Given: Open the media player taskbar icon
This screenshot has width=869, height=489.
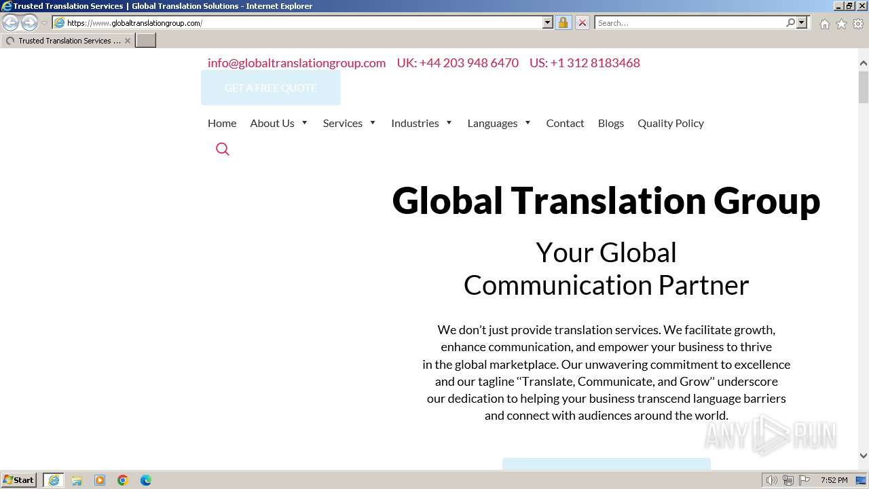Looking at the screenshot, I should [x=100, y=480].
